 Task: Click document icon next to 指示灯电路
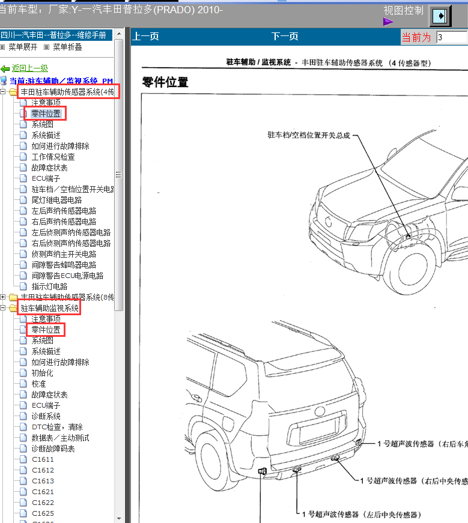tap(23, 286)
